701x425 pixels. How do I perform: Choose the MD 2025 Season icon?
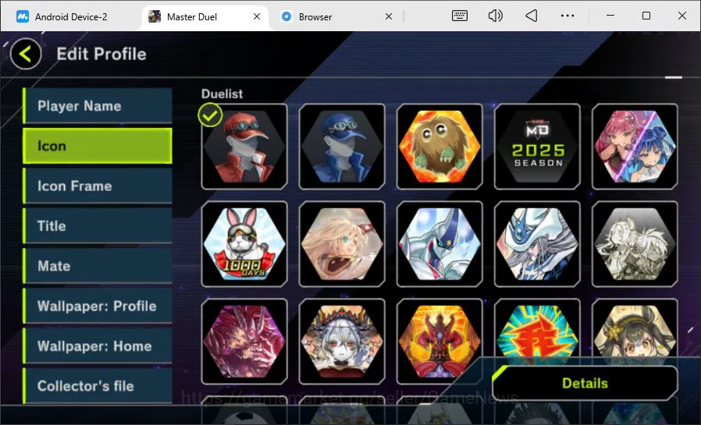click(x=537, y=147)
